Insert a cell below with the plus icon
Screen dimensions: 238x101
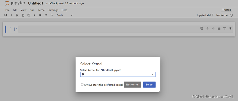click(x=11, y=15)
